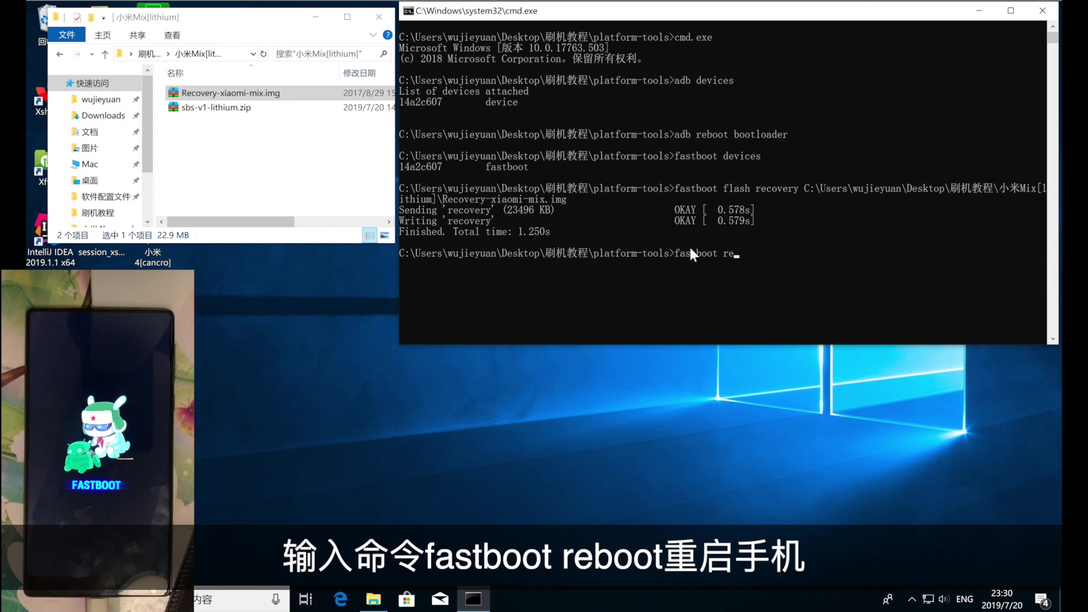Open recent locations dropdown arrow

click(x=91, y=54)
